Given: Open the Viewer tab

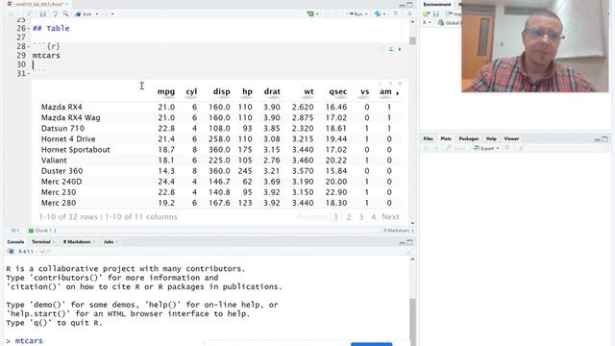Looking at the screenshot, I should pyautogui.click(x=511, y=138).
